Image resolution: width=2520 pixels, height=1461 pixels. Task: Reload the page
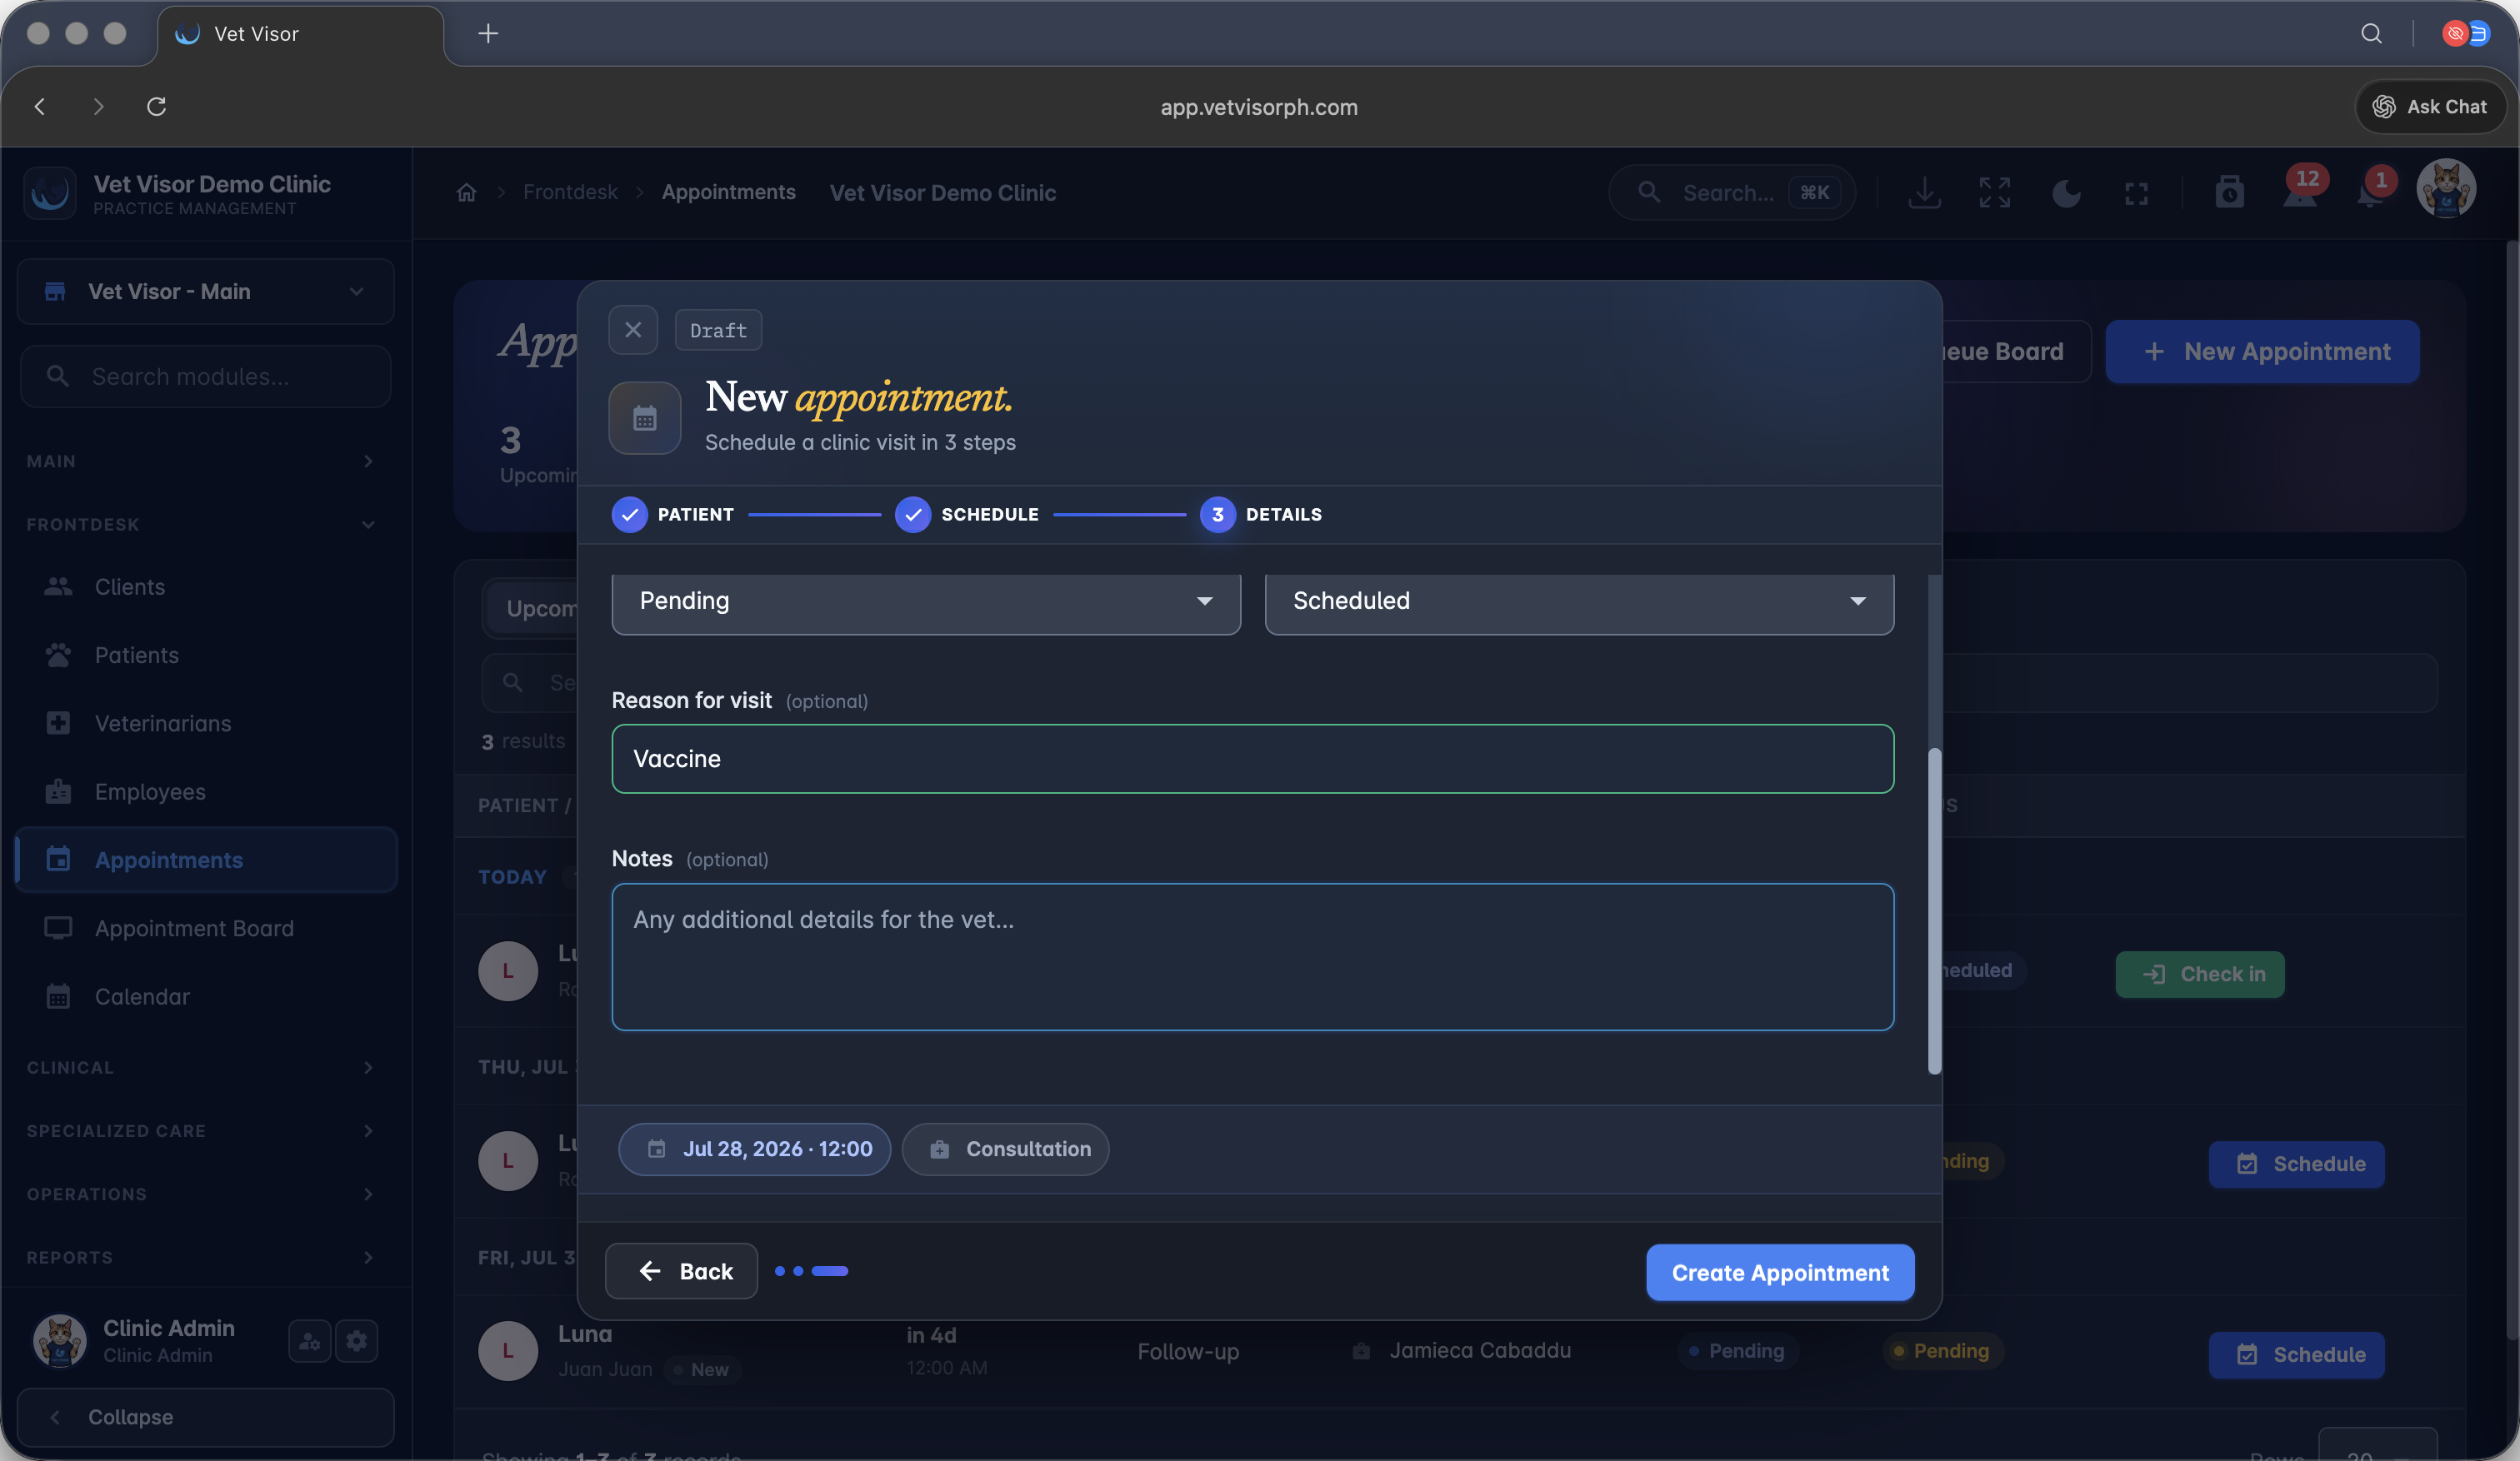[x=157, y=107]
